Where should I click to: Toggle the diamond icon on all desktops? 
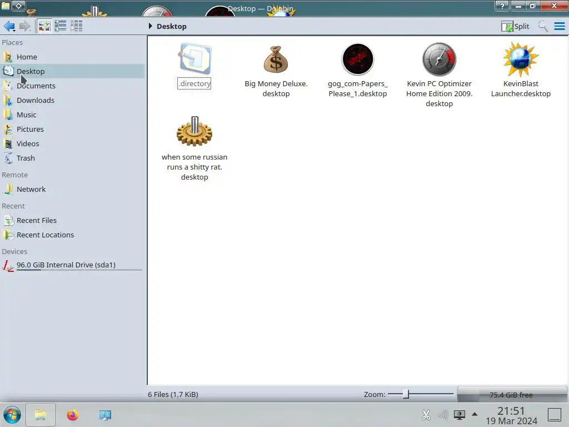point(18,6)
